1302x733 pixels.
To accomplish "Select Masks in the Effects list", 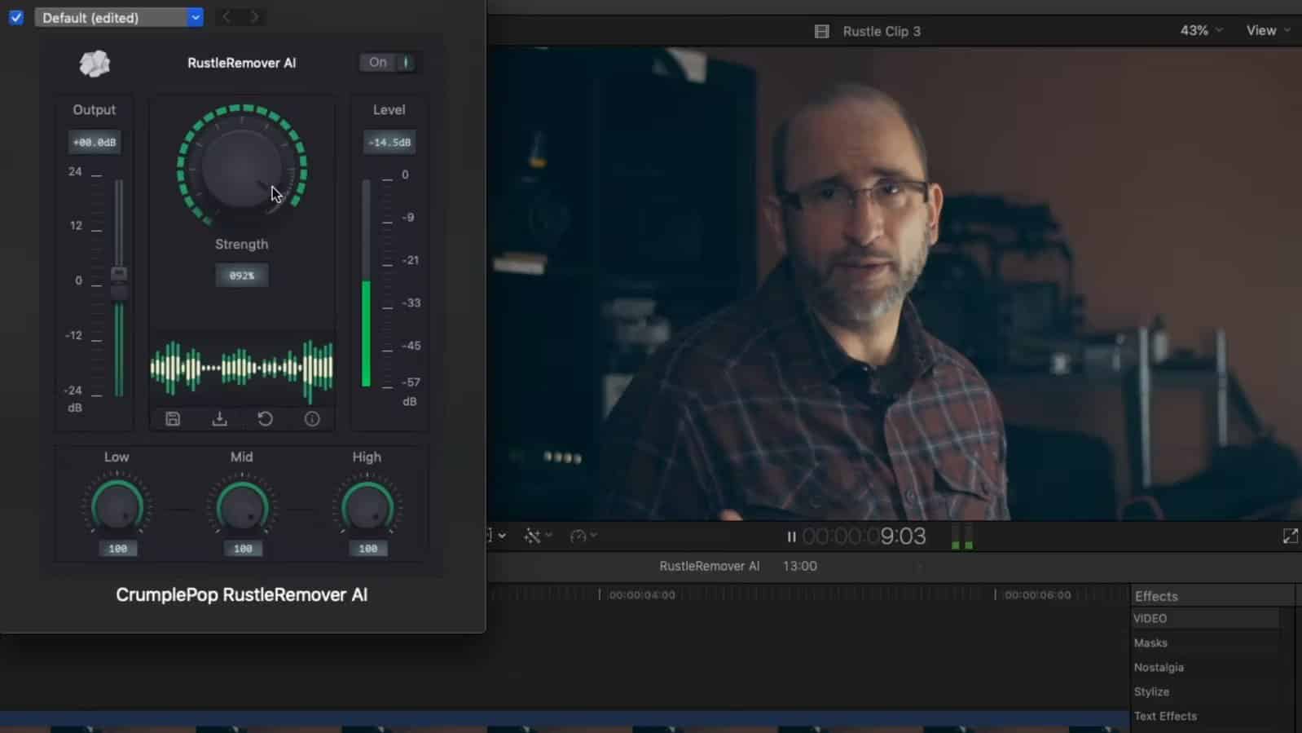I will pos(1150,642).
